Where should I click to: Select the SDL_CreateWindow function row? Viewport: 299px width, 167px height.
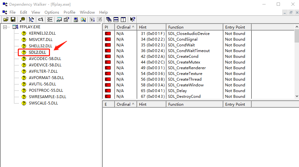(x=186, y=85)
